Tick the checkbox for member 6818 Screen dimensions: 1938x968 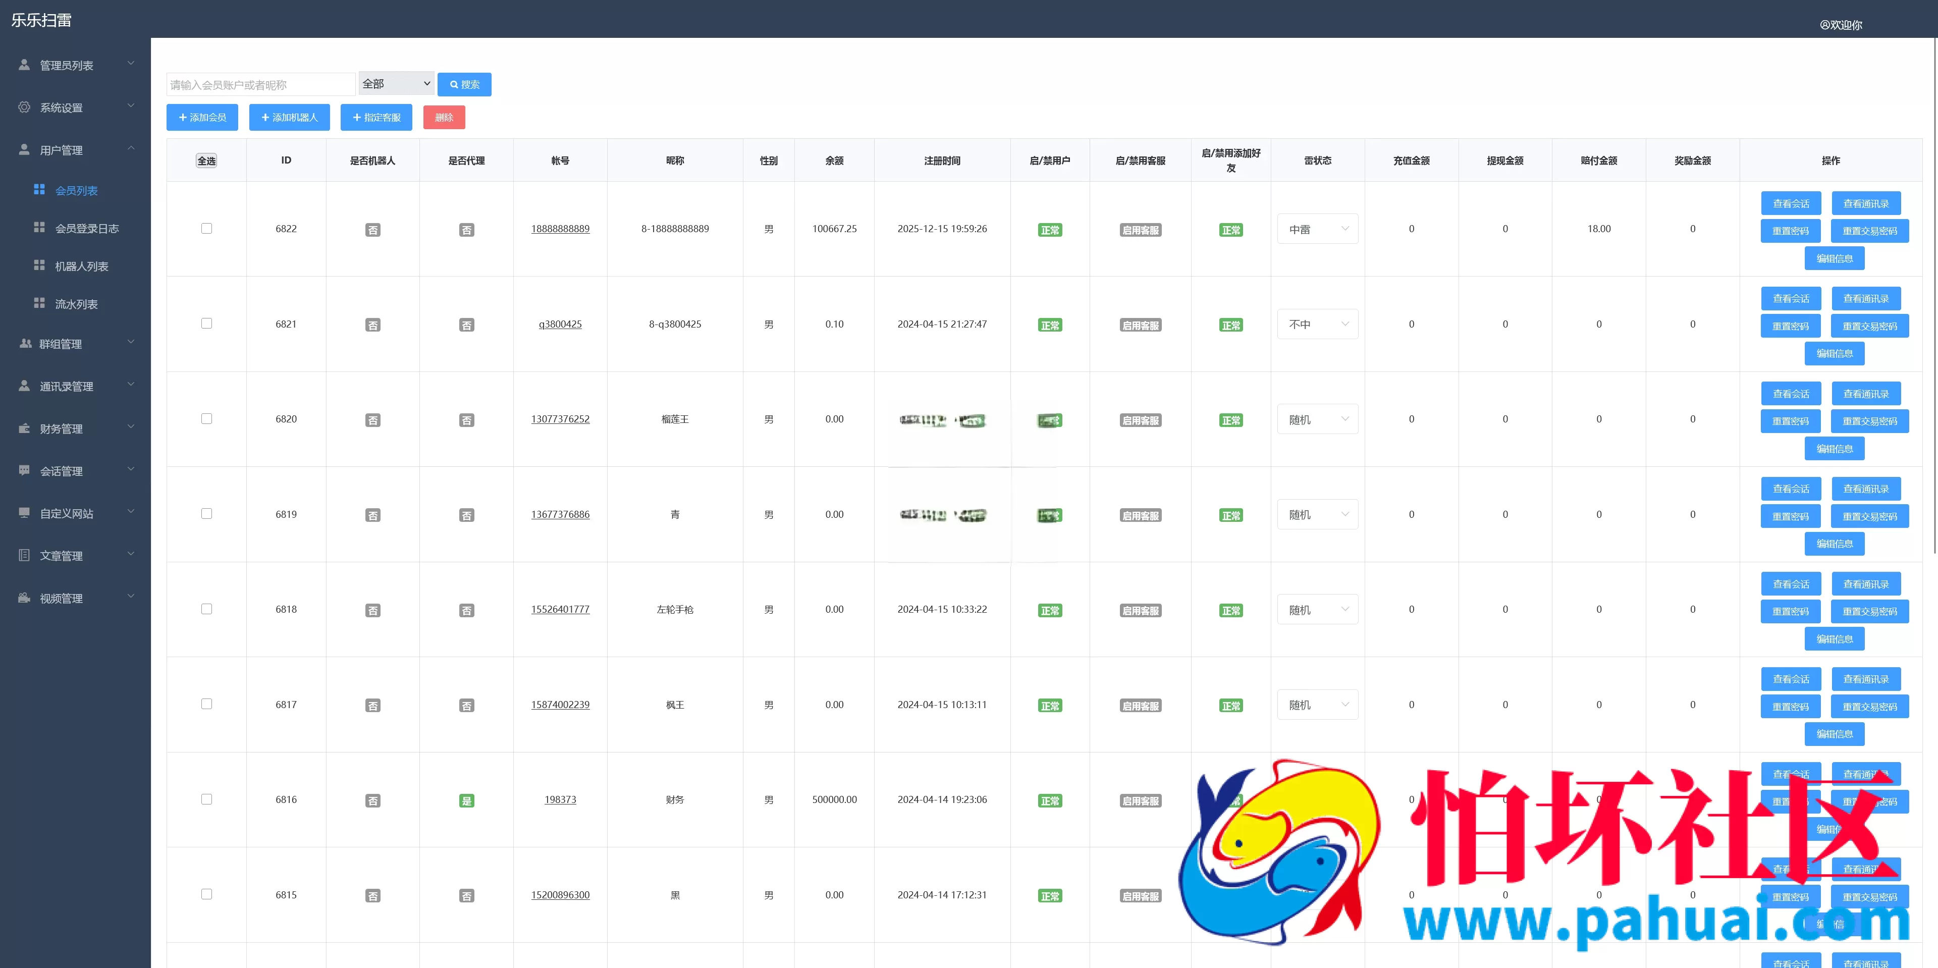point(206,609)
